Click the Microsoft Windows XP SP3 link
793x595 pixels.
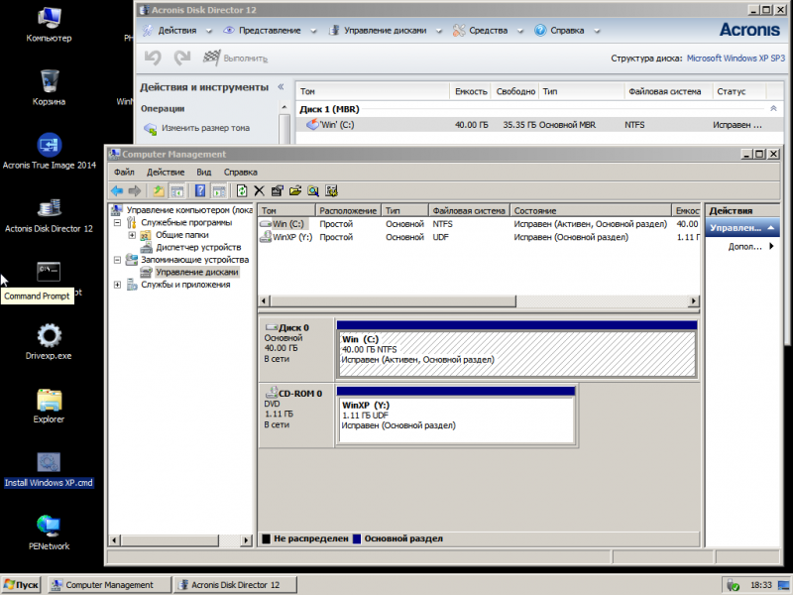tap(736, 59)
